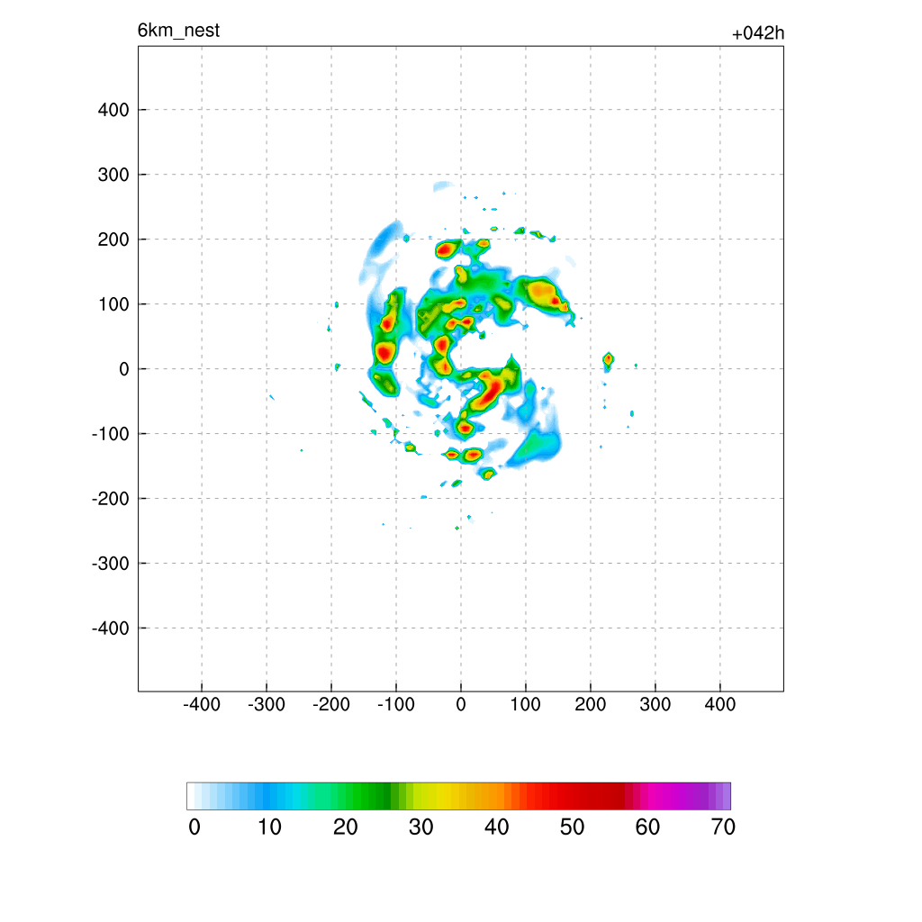This screenshot has height=922, width=922.
Task: Click the green-blue patch near x=120, y=-120
Action: (537, 447)
